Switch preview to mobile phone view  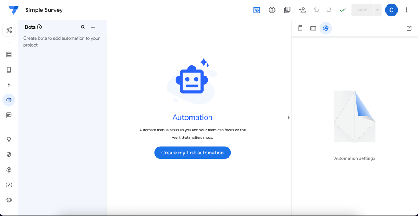[x=300, y=28]
